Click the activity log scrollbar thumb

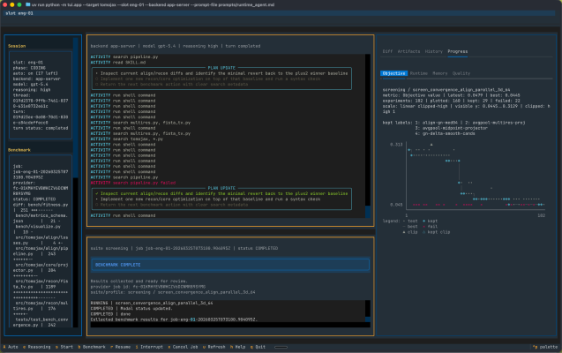click(368, 212)
